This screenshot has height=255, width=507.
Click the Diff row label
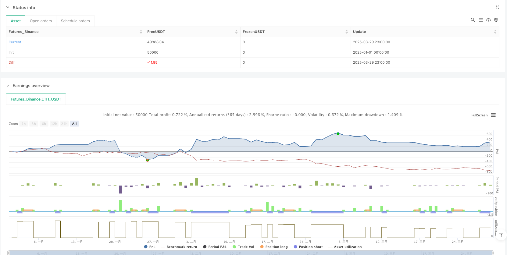pyautogui.click(x=12, y=62)
